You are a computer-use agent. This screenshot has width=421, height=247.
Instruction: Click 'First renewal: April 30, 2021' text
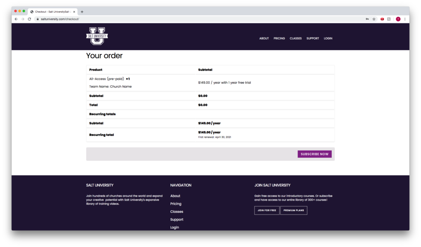point(215,137)
